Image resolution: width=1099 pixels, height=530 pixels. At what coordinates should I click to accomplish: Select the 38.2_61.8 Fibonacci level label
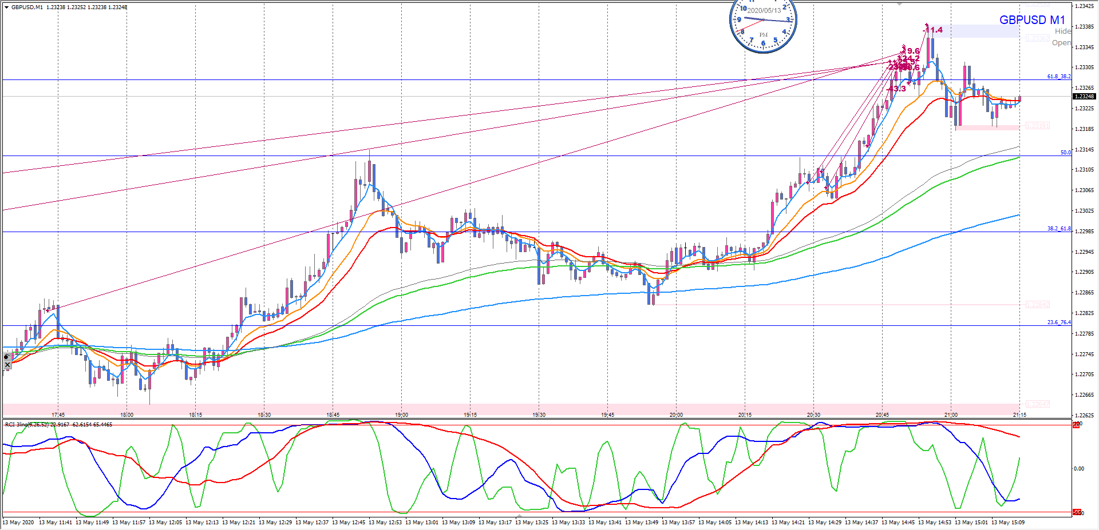pos(1058,229)
